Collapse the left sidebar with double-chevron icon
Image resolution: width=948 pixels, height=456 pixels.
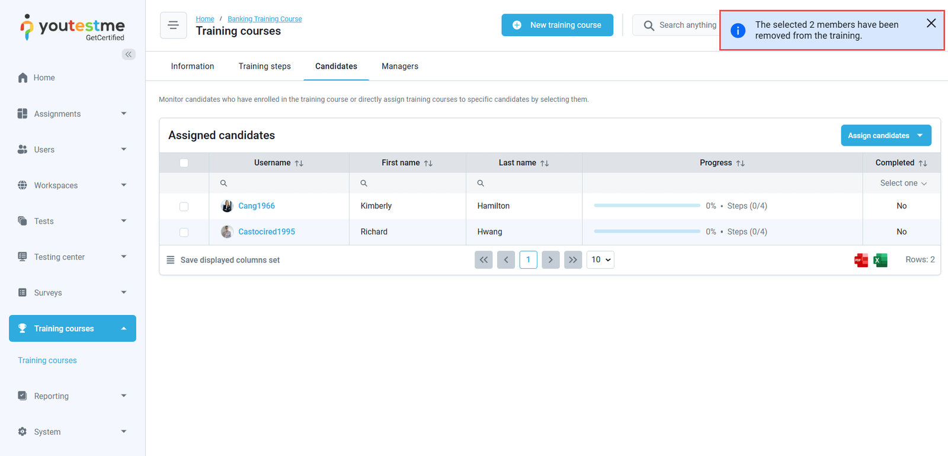[x=129, y=54]
